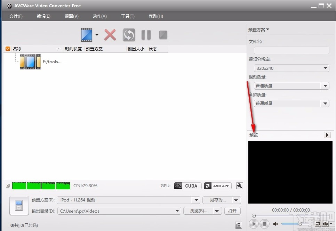
Task: Toggle the CUDA GPU acceleration button
Action: (187, 186)
